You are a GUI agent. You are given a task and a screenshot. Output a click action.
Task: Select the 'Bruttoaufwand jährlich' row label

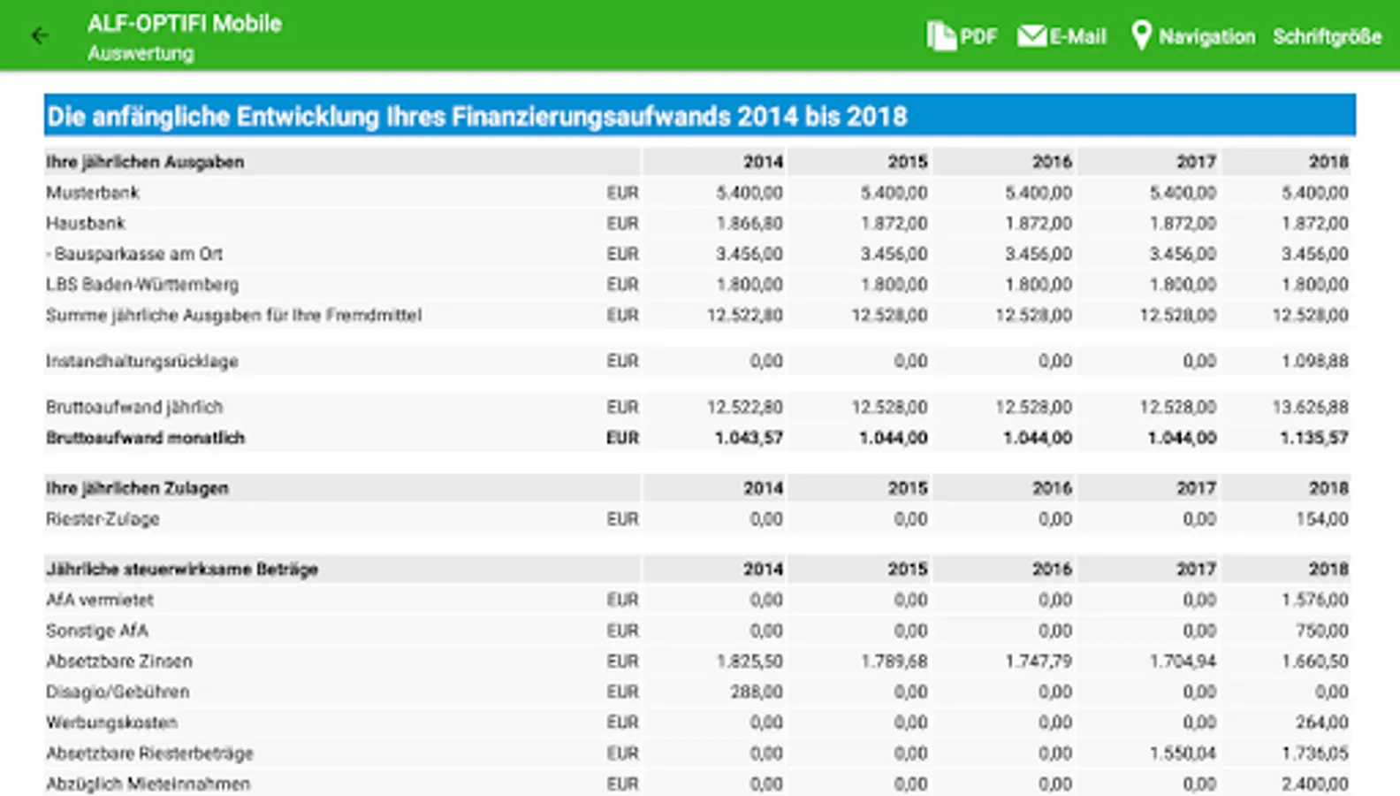(134, 407)
